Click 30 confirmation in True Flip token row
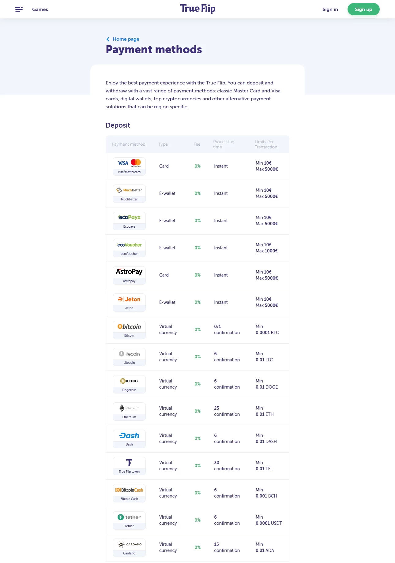The height and width of the screenshot is (563, 395). click(x=227, y=466)
